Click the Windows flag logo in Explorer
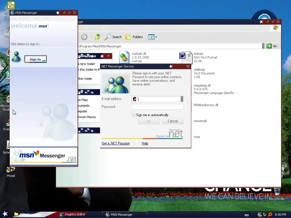The image size is (291, 218). [x=276, y=28]
